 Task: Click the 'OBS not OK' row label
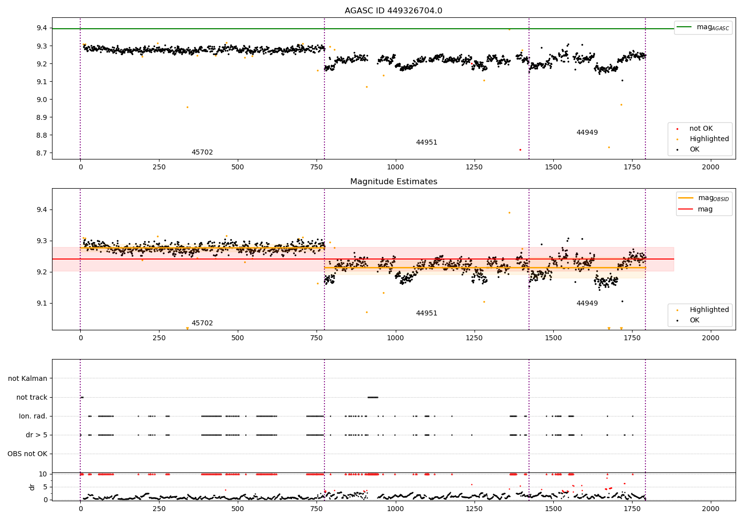pos(27,454)
